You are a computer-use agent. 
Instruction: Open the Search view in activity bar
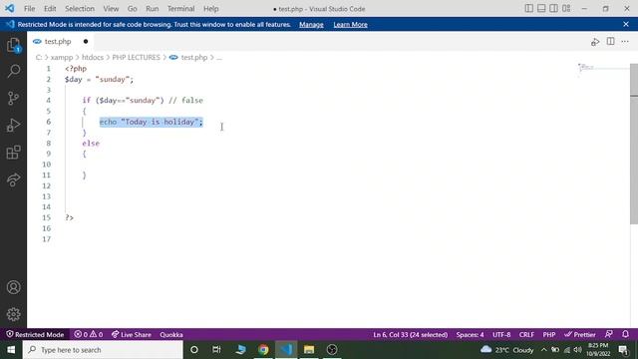coord(13,71)
